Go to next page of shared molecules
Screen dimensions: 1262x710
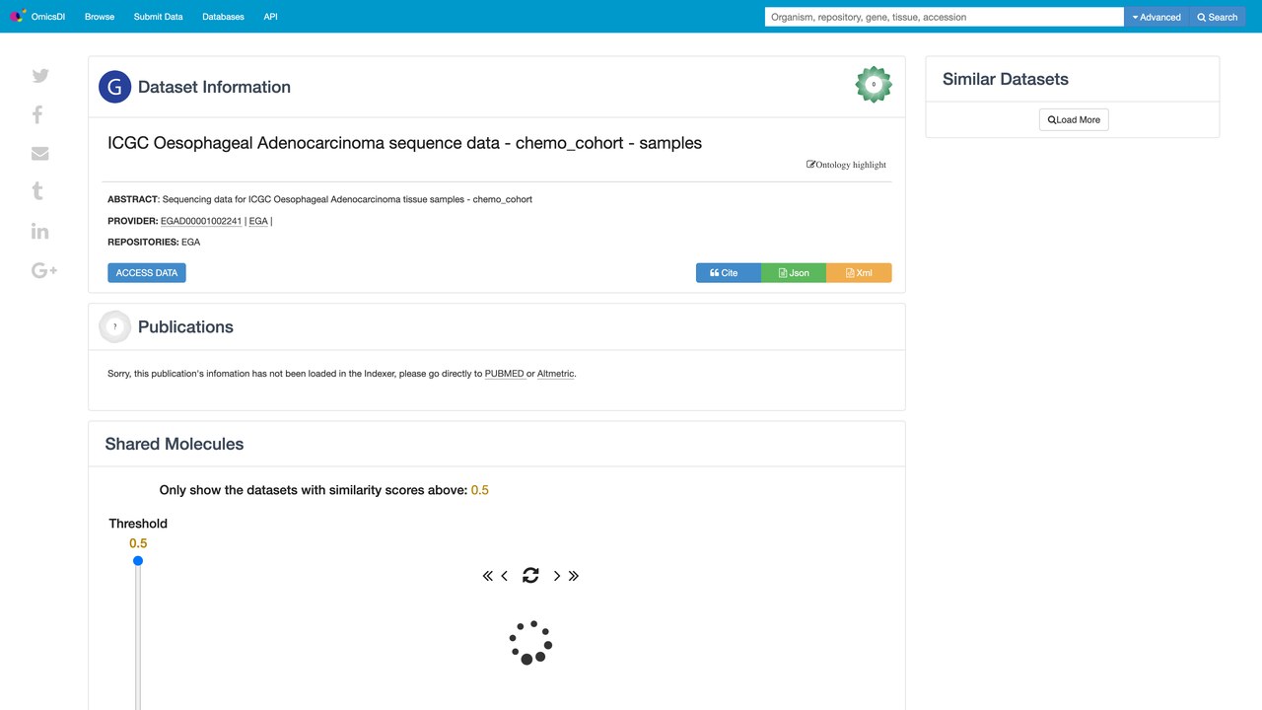tap(557, 576)
